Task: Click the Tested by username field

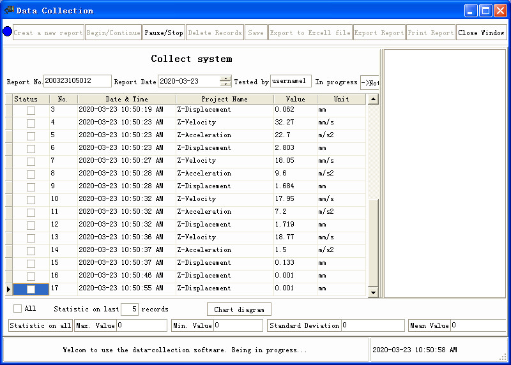Action: (x=291, y=81)
